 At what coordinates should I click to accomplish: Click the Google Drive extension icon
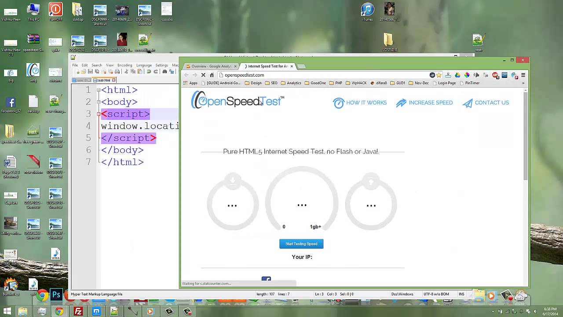tap(457, 75)
